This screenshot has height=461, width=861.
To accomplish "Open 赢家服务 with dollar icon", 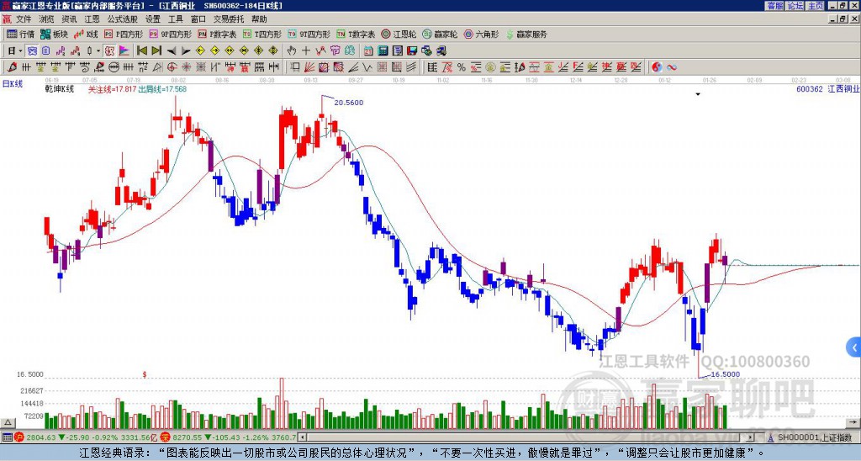I will click(x=526, y=34).
